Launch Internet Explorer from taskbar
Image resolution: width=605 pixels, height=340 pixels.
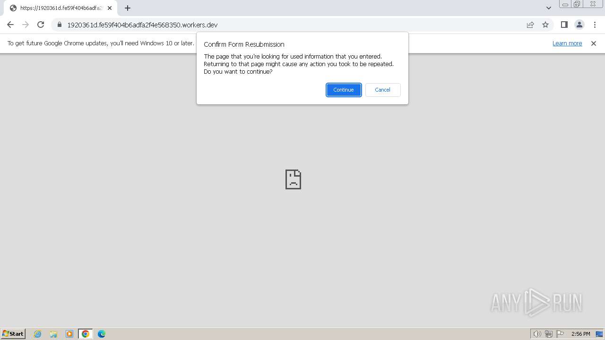coord(38,334)
